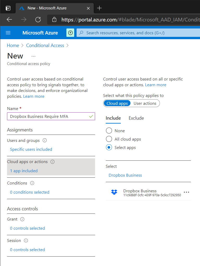This screenshot has width=200, height=266.
Task: Show info tooltip for Session
Action: 26,241
